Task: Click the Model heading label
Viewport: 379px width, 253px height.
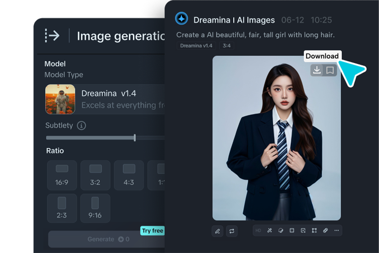Action: (x=55, y=64)
